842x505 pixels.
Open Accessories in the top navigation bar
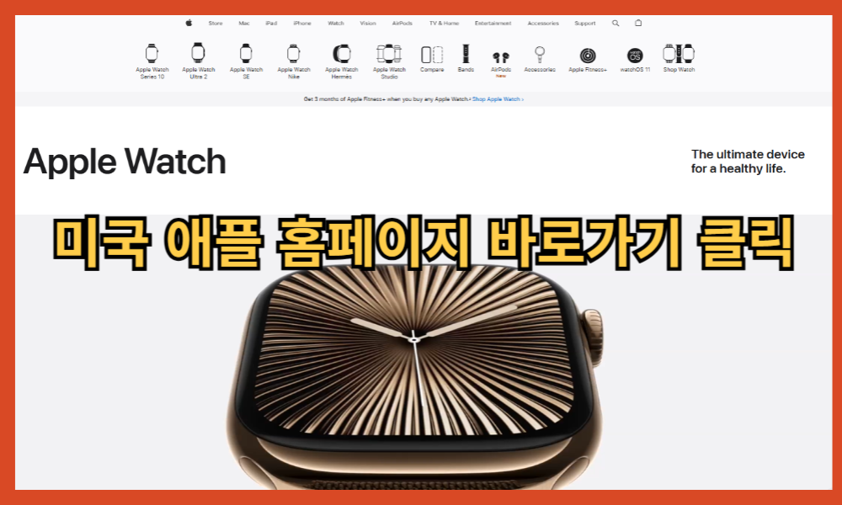pyautogui.click(x=543, y=23)
